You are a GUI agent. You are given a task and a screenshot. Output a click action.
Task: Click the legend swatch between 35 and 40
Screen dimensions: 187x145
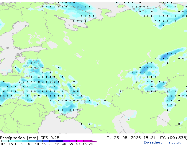[x=73, y=141]
